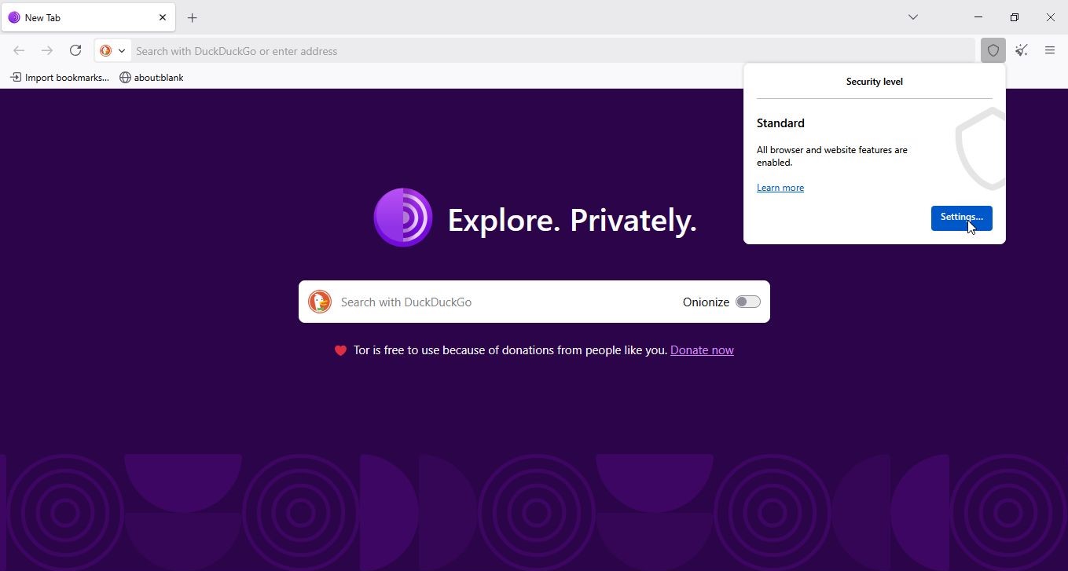Screen dimensions: 1068x571
Task: Open the DuckDuckGo search engine selector
Action: point(112,51)
